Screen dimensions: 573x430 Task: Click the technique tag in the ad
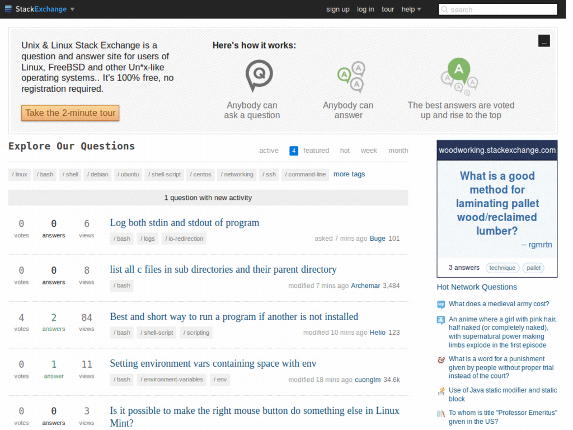[502, 268]
